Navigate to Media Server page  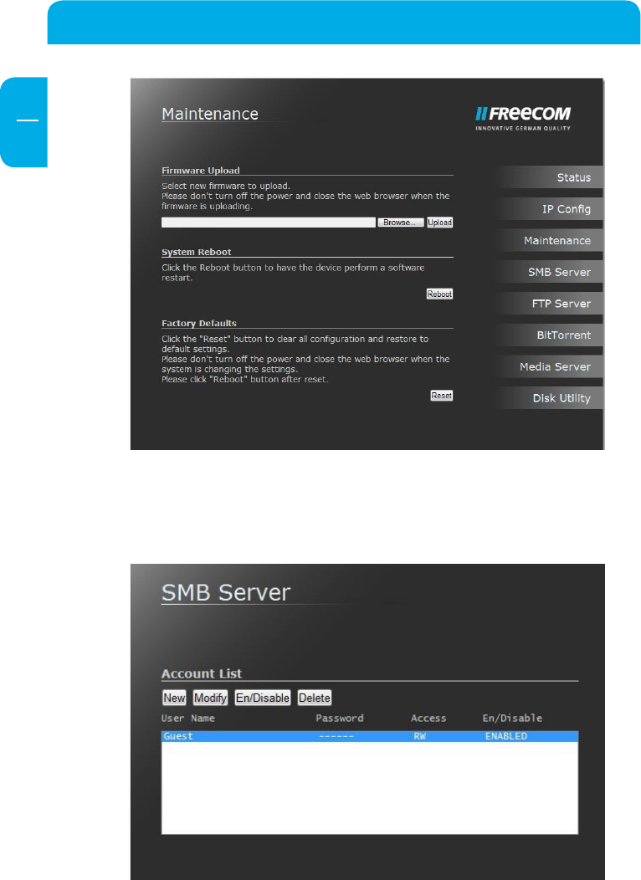pos(549,366)
